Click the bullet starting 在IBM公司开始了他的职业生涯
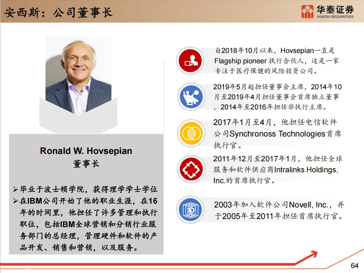This screenshot has height=273, width=364. click(85, 224)
